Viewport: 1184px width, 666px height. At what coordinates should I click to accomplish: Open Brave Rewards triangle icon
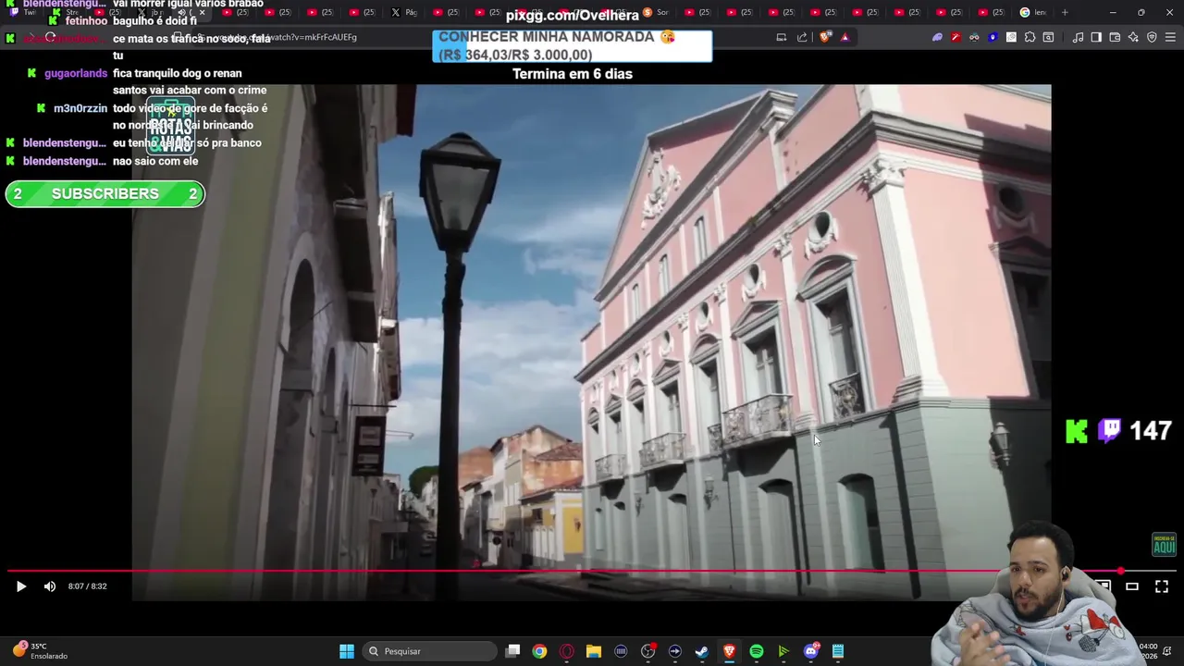point(845,37)
